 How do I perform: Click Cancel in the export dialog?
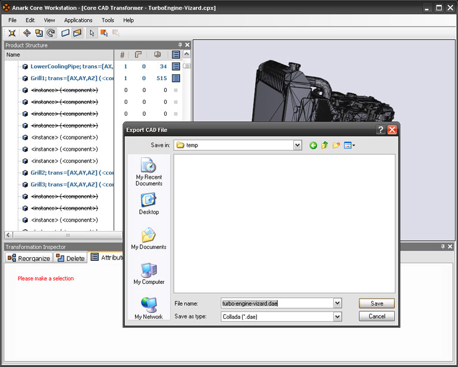coord(377,317)
